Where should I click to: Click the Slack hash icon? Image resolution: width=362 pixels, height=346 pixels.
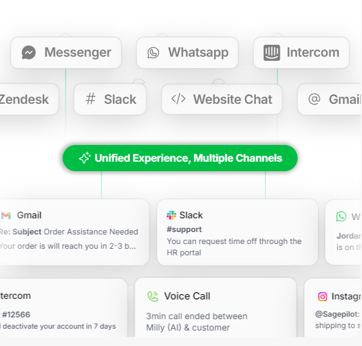pyautogui.click(x=91, y=99)
